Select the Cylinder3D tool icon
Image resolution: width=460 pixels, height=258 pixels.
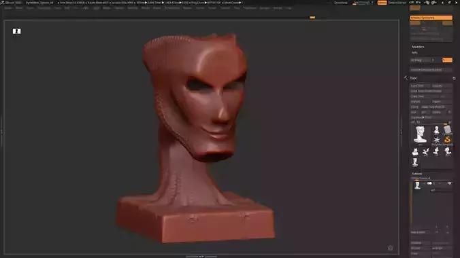tap(447, 130)
